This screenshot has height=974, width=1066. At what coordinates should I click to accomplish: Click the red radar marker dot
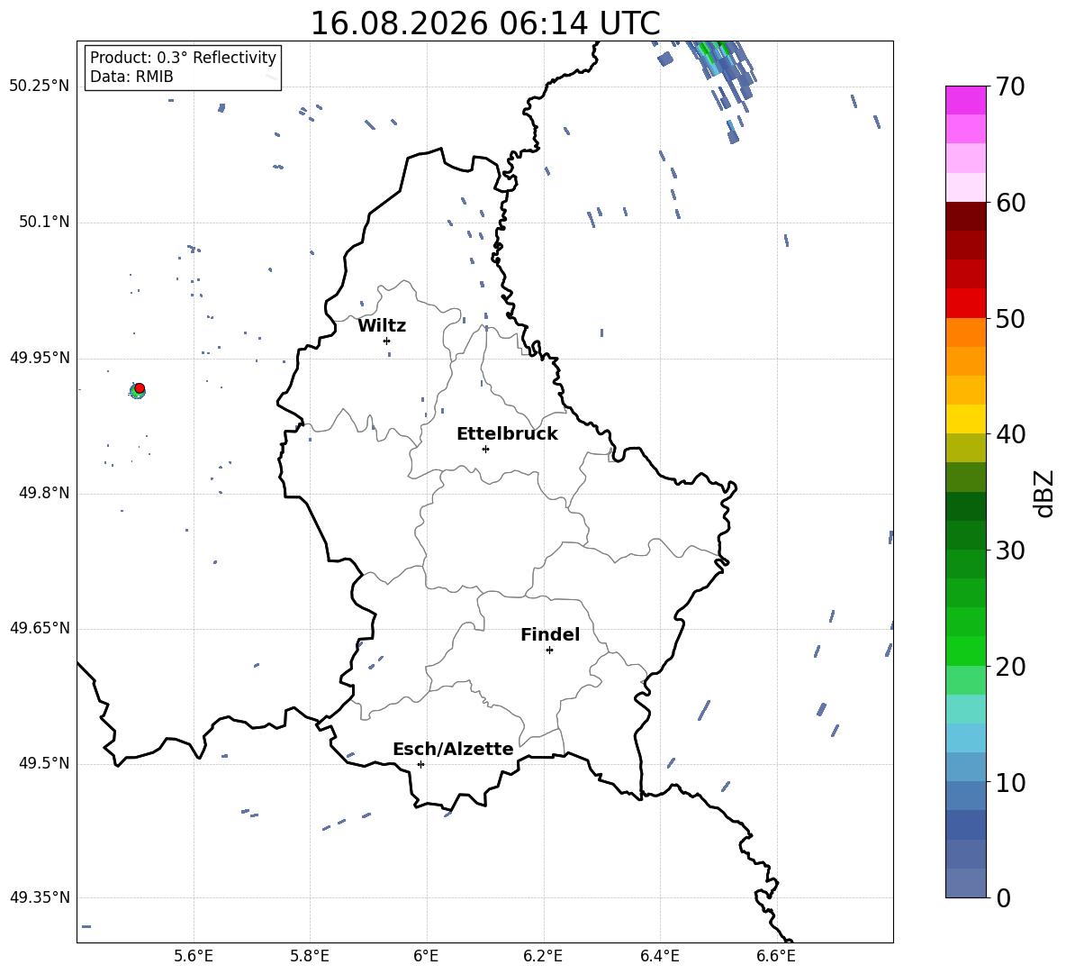click(x=140, y=388)
